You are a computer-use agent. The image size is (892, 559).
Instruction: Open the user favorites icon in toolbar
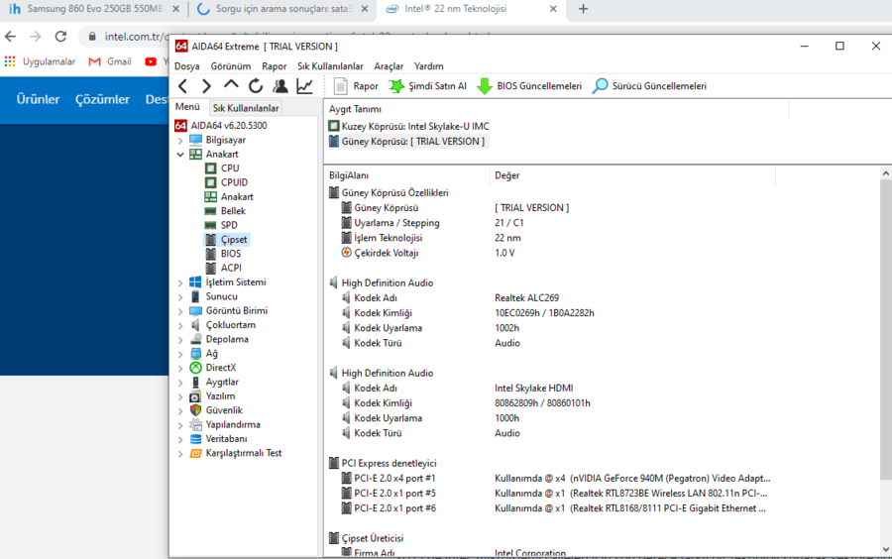[x=280, y=86]
